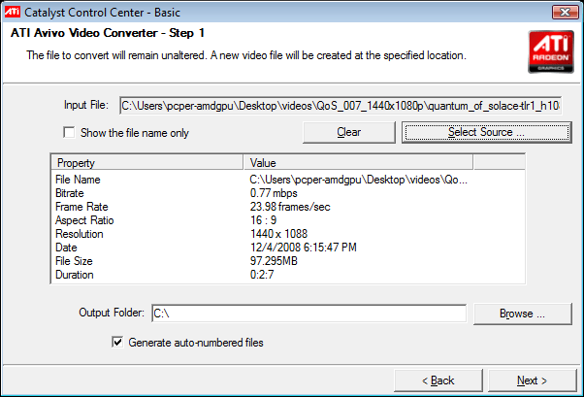Click the ATI Radeon Graphics logo

click(x=550, y=51)
